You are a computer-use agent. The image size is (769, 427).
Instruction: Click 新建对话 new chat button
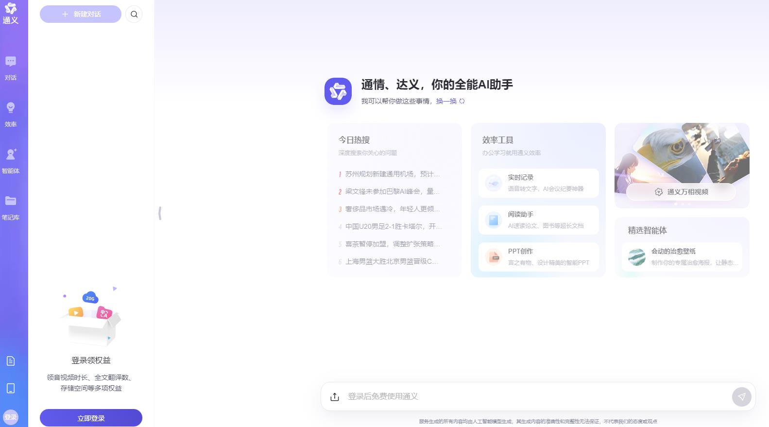click(x=81, y=14)
